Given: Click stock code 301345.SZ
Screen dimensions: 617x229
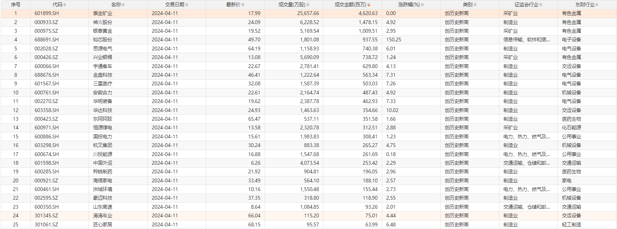Looking at the screenshot, I should (46, 215).
